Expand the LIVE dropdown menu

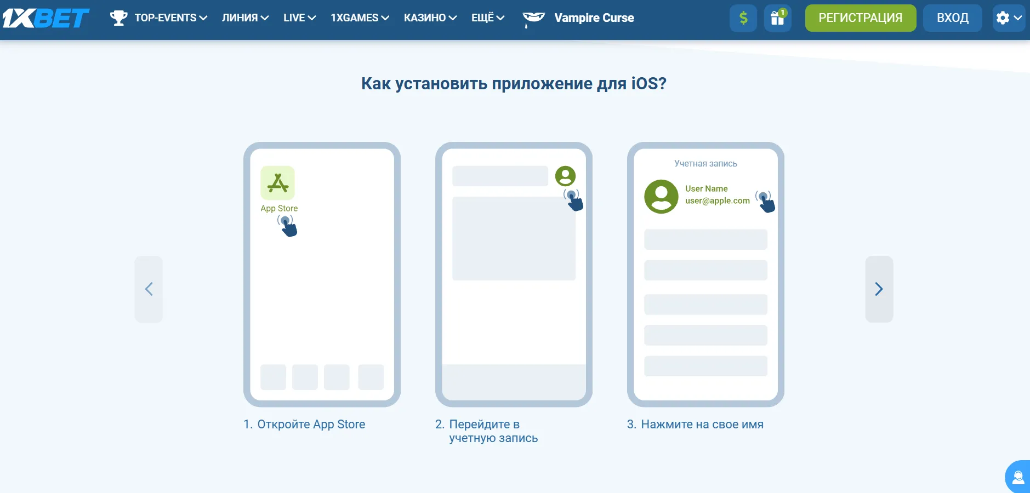299,18
